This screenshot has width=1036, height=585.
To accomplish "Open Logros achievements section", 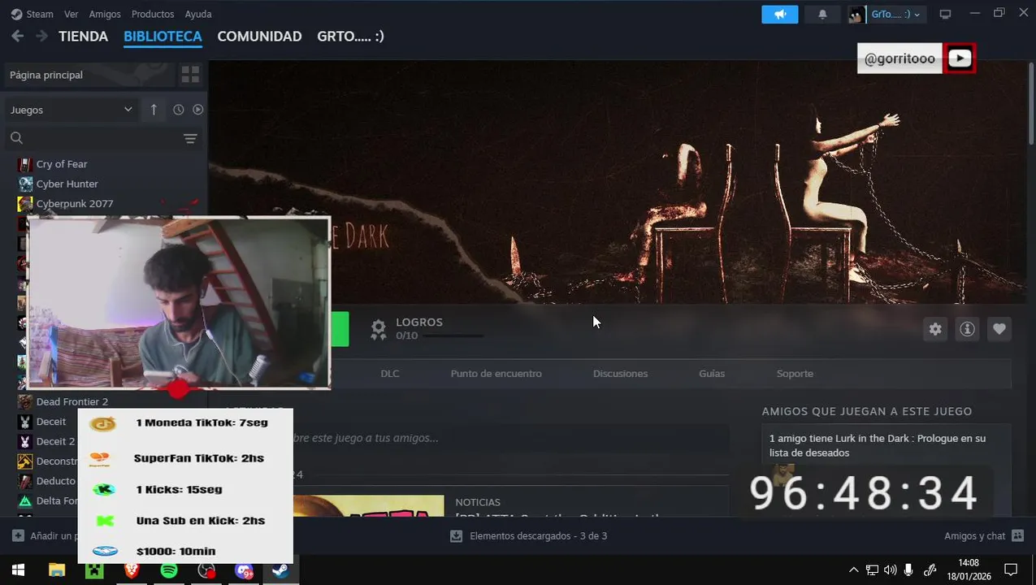I will [419, 323].
